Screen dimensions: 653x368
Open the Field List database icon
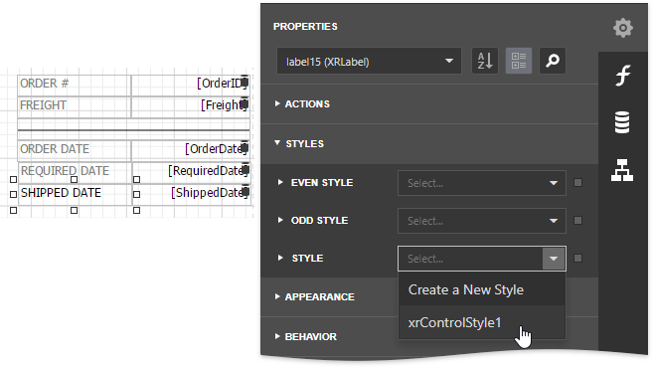click(x=622, y=122)
